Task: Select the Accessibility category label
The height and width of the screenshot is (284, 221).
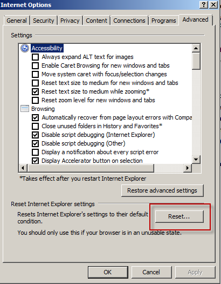Action: (x=47, y=48)
